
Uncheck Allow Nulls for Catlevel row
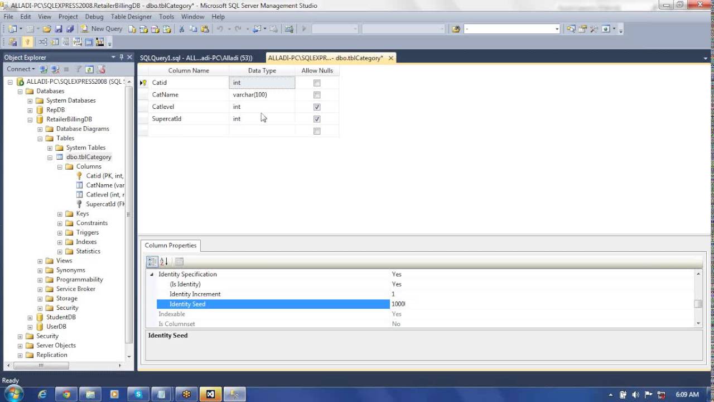point(317,107)
